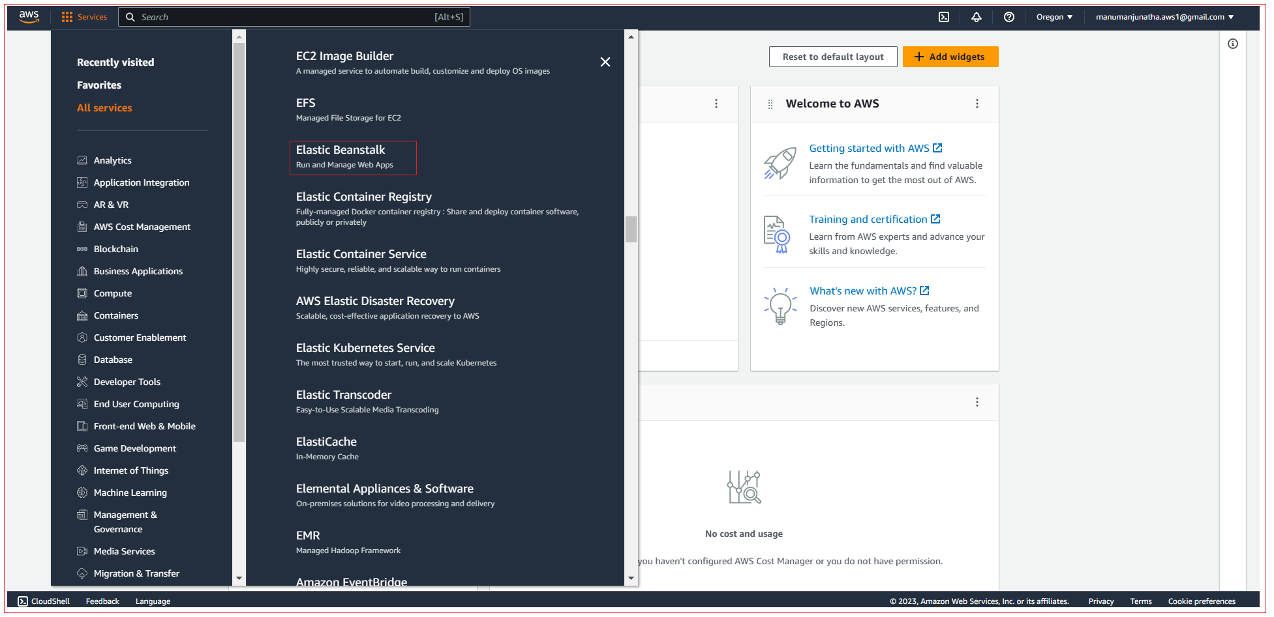Open the Front-end Web & Mobile category

coord(144,426)
